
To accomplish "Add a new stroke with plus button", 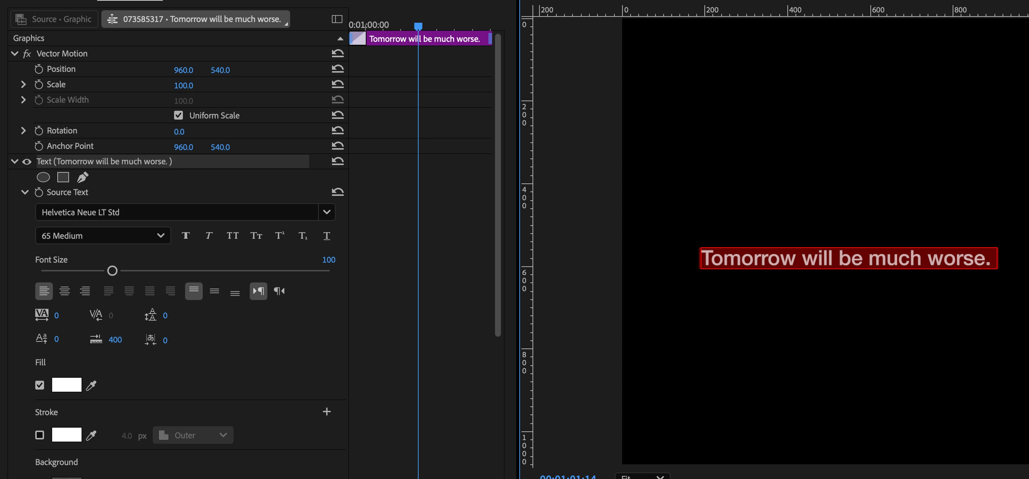I will click(326, 412).
